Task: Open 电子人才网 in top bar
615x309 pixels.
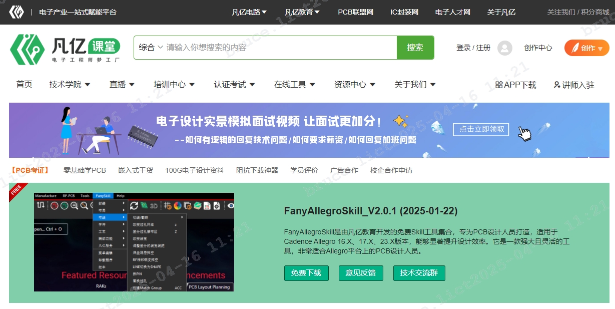Action: (453, 12)
